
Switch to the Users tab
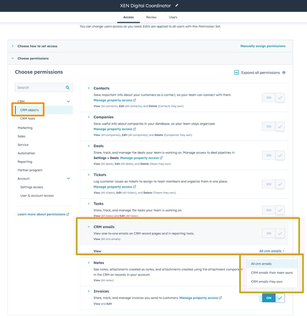click(173, 17)
